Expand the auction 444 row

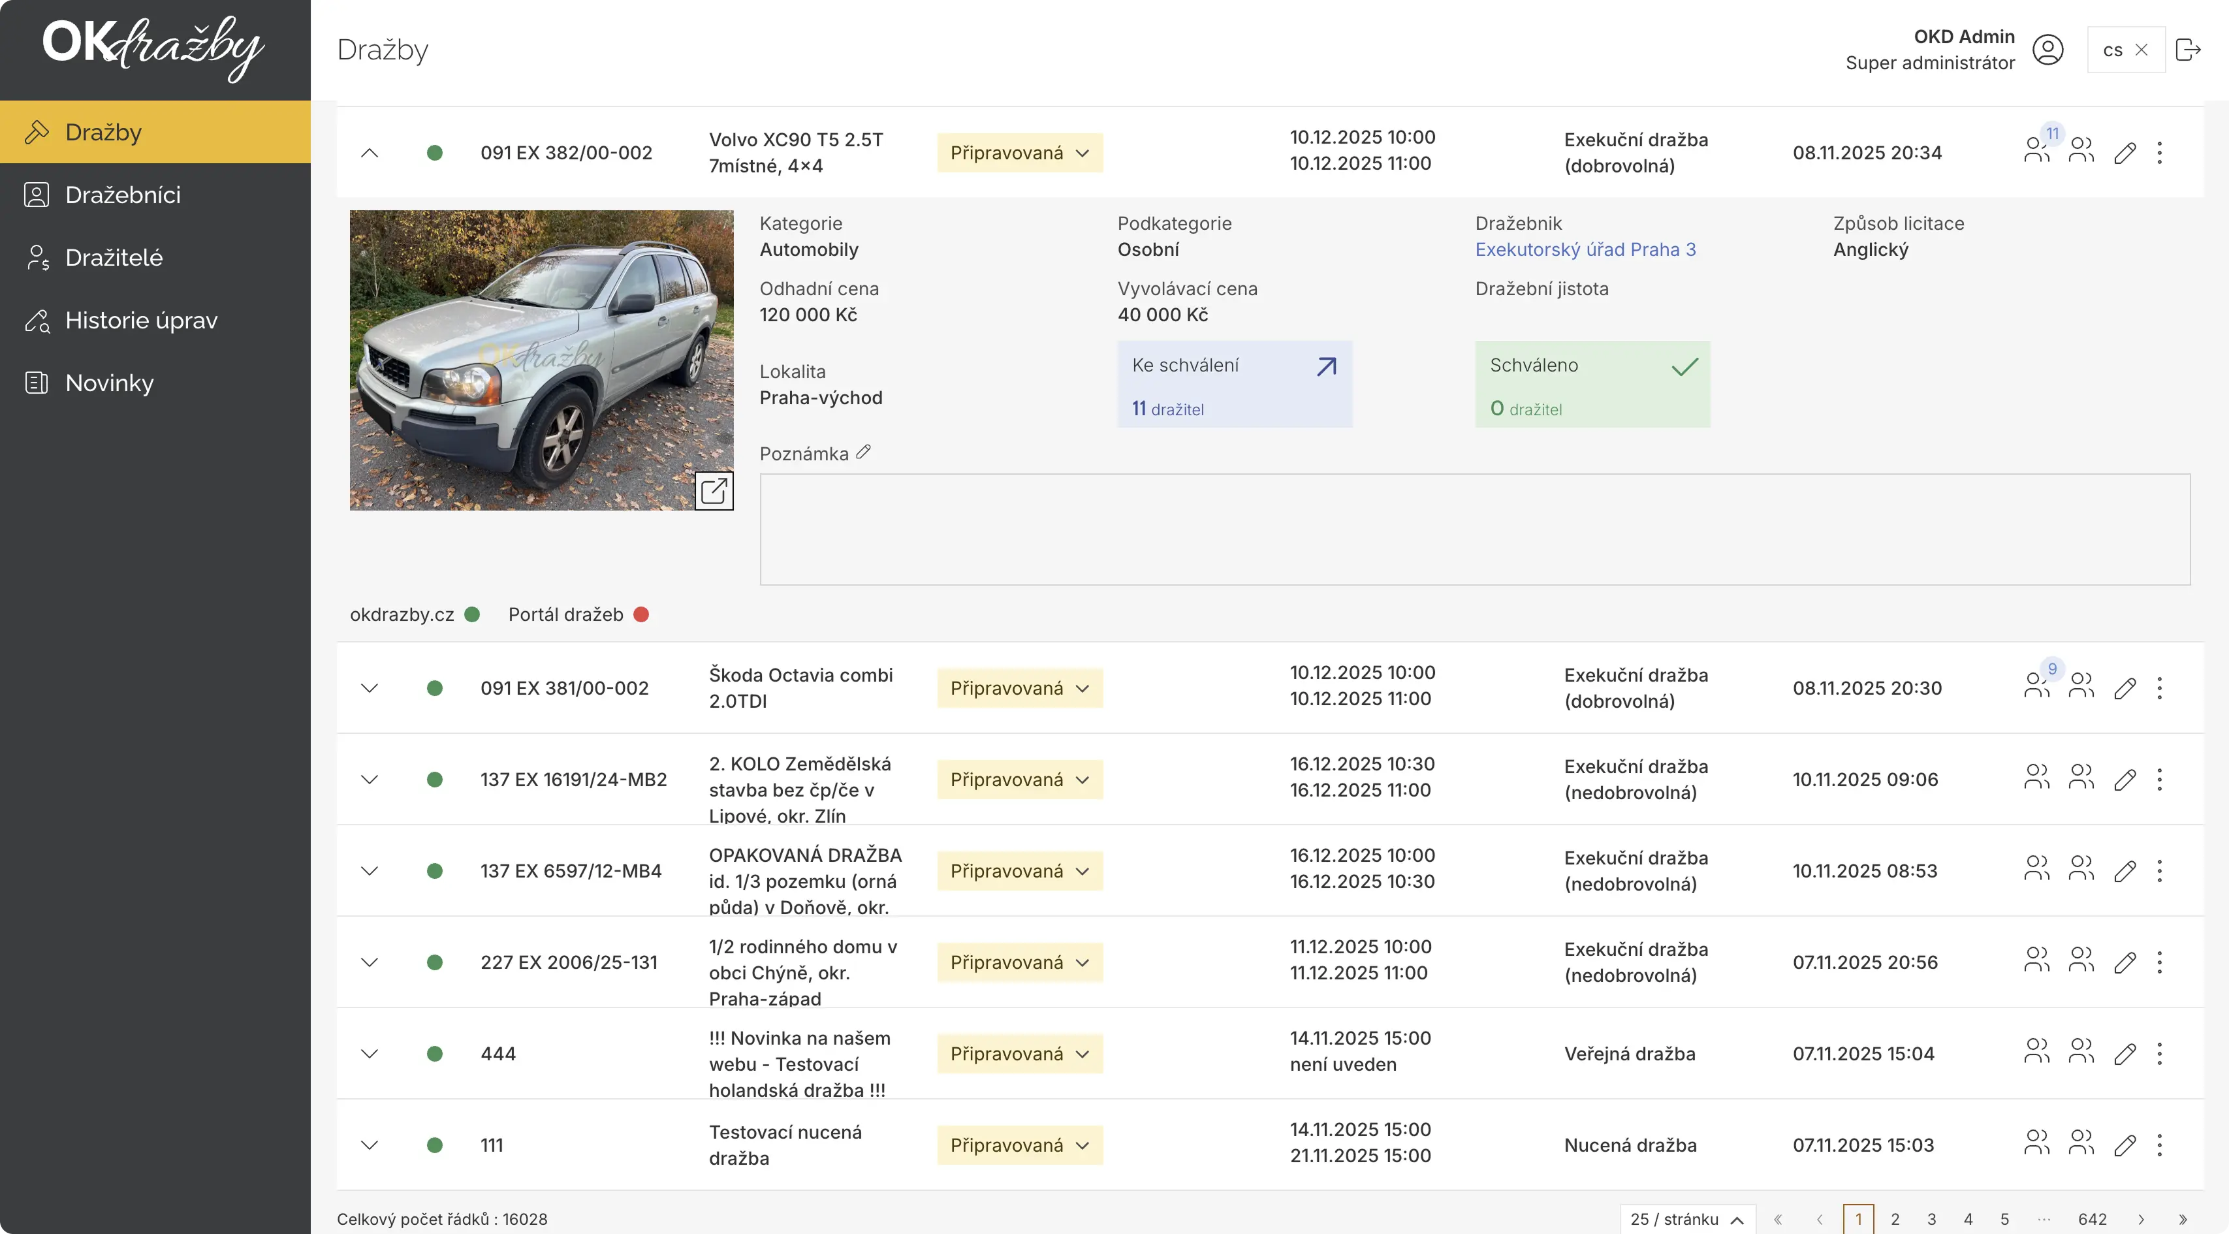click(x=370, y=1054)
